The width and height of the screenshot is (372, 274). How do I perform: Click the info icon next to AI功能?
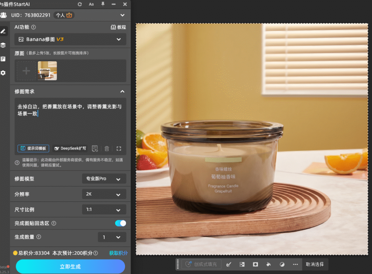pos(34,27)
